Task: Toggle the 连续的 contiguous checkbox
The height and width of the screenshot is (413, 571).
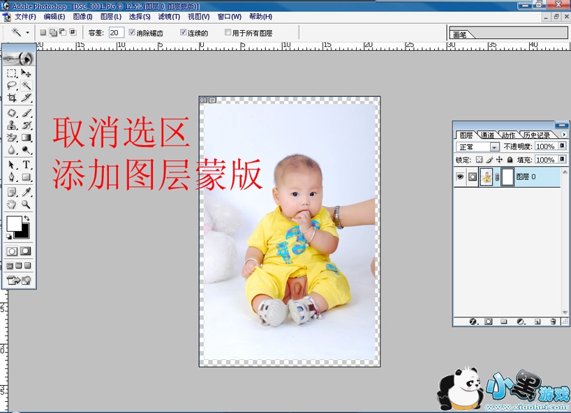Action: (x=183, y=32)
